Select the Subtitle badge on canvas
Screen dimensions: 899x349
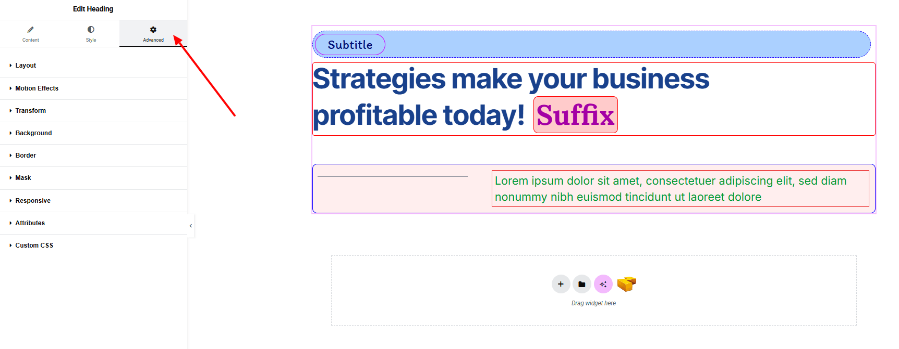[x=350, y=45]
